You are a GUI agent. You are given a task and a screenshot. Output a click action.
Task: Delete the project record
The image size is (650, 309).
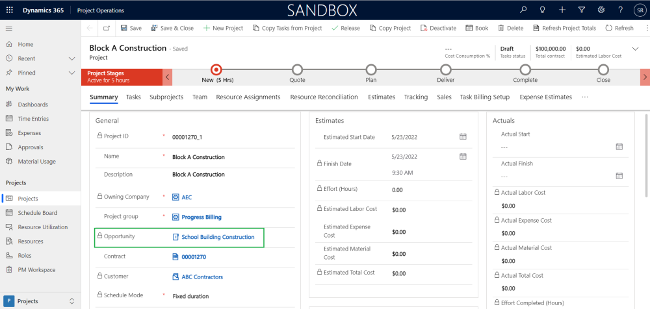510,28
